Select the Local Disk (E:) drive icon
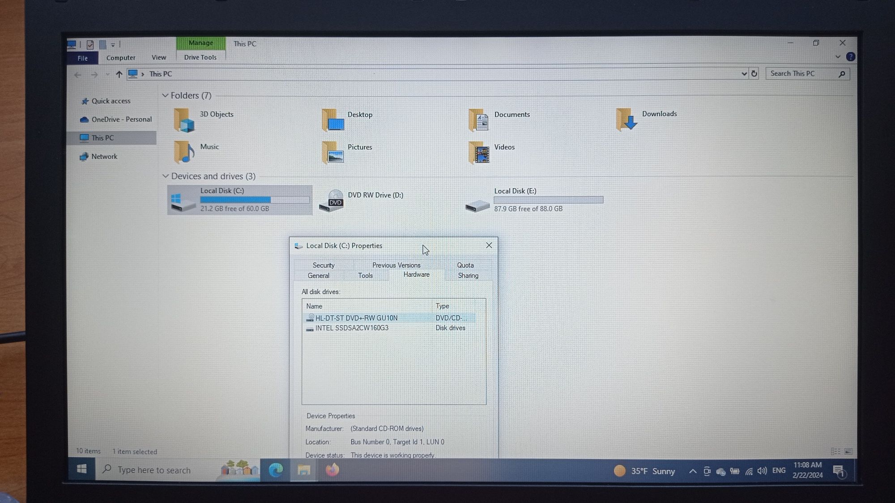The image size is (895, 503). [477, 205]
